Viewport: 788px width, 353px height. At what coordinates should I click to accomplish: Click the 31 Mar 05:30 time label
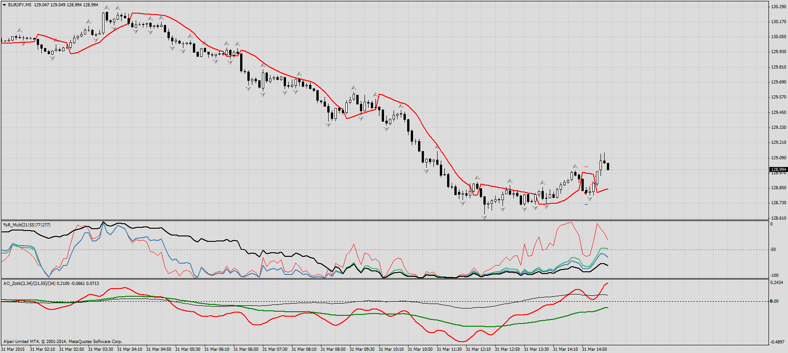tap(188, 349)
